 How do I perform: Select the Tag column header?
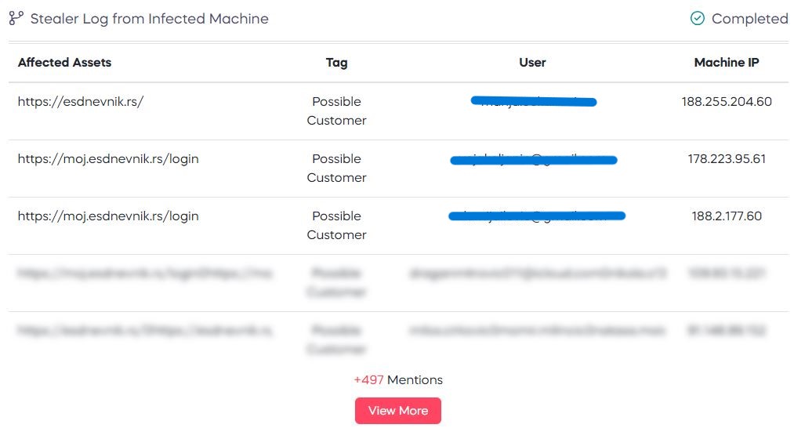[x=337, y=62]
